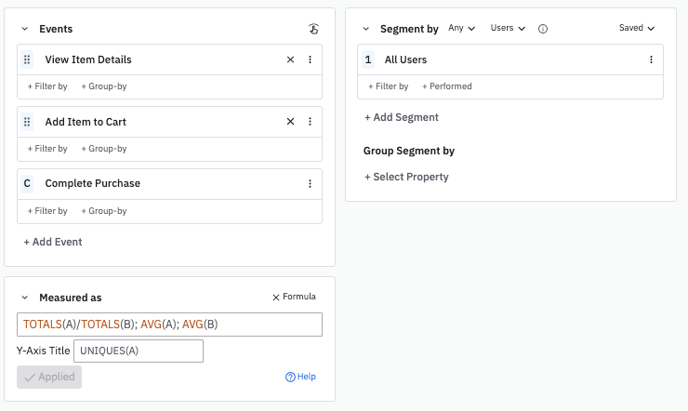
Task: Open All Users segment options menu
Action: click(651, 60)
